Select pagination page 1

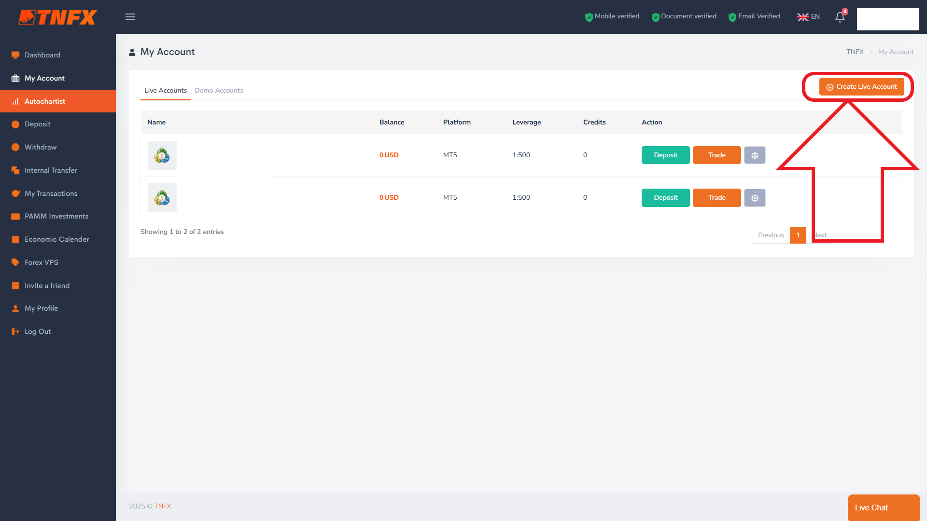tap(798, 235)
